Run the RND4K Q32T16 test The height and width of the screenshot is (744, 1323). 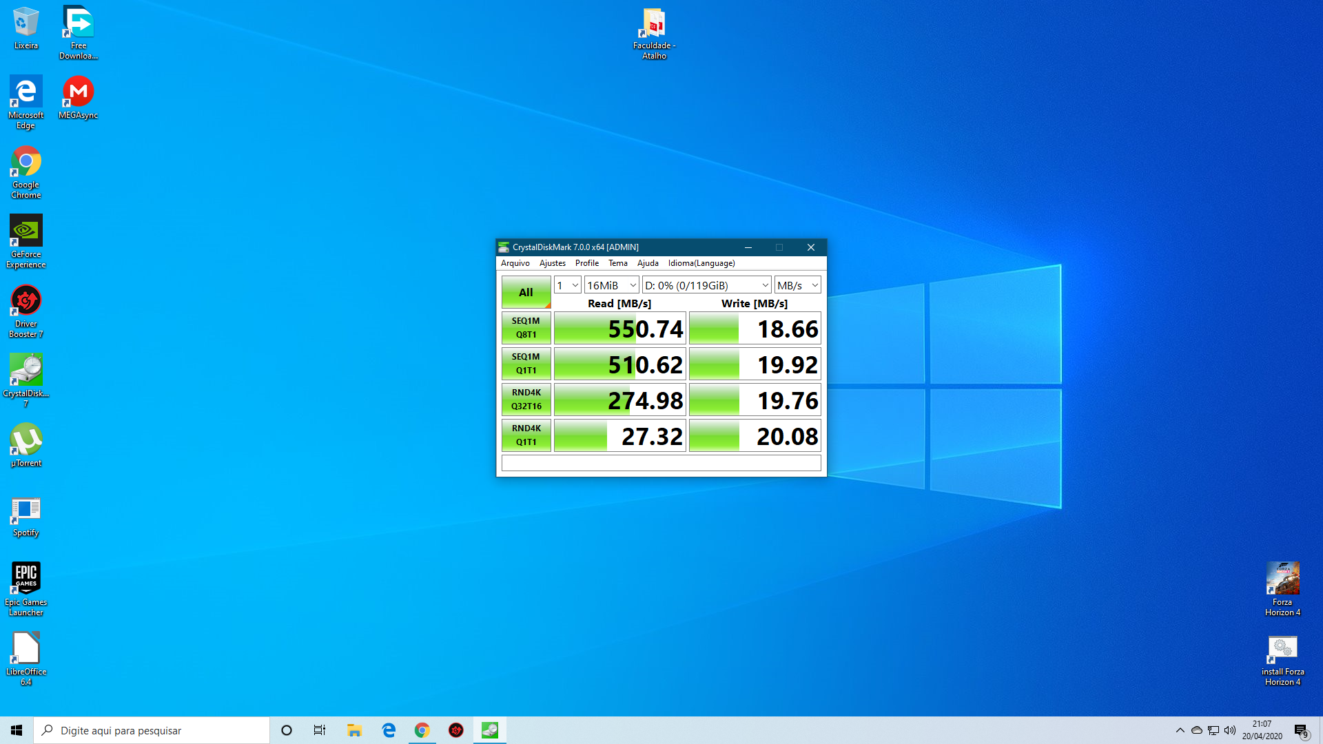pyautogui.click(x=526, y=400)
